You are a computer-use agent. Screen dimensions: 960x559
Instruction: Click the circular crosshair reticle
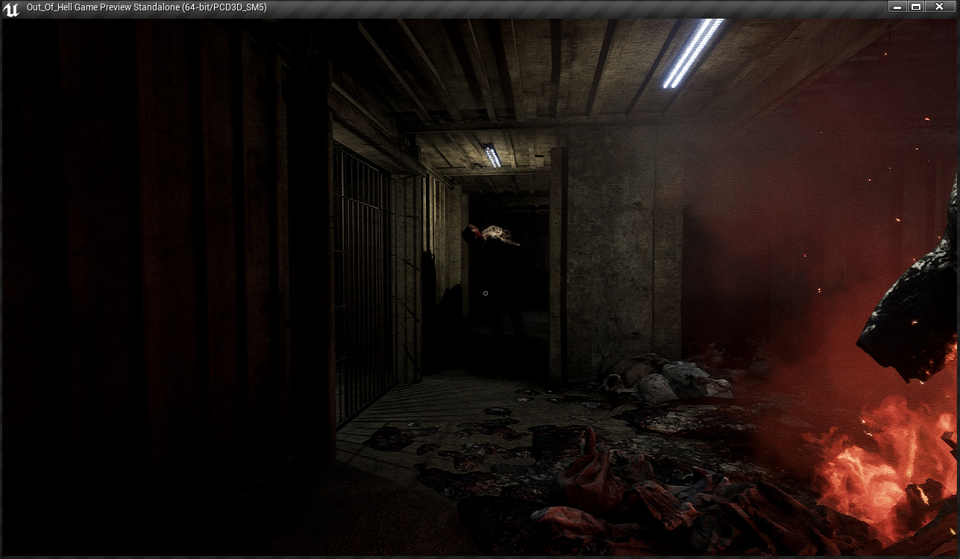tap(486, 293)
